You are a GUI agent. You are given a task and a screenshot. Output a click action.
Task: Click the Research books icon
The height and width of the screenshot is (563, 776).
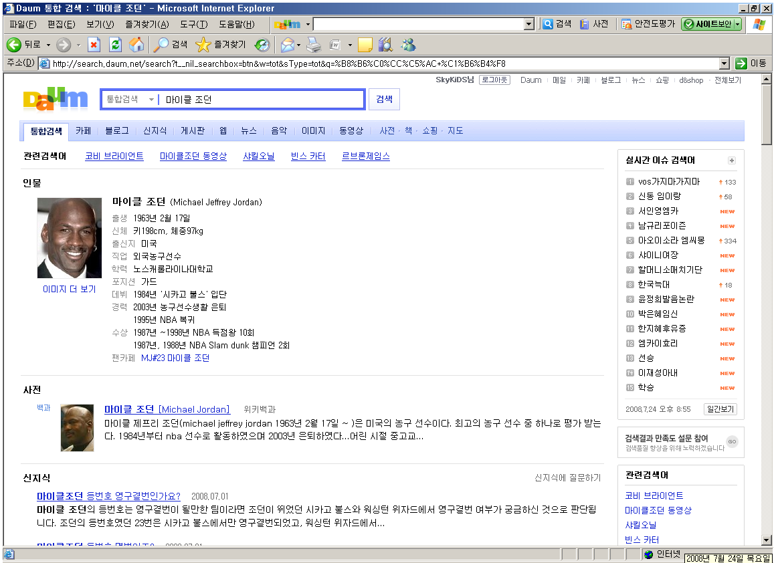[x=385, y=45]
